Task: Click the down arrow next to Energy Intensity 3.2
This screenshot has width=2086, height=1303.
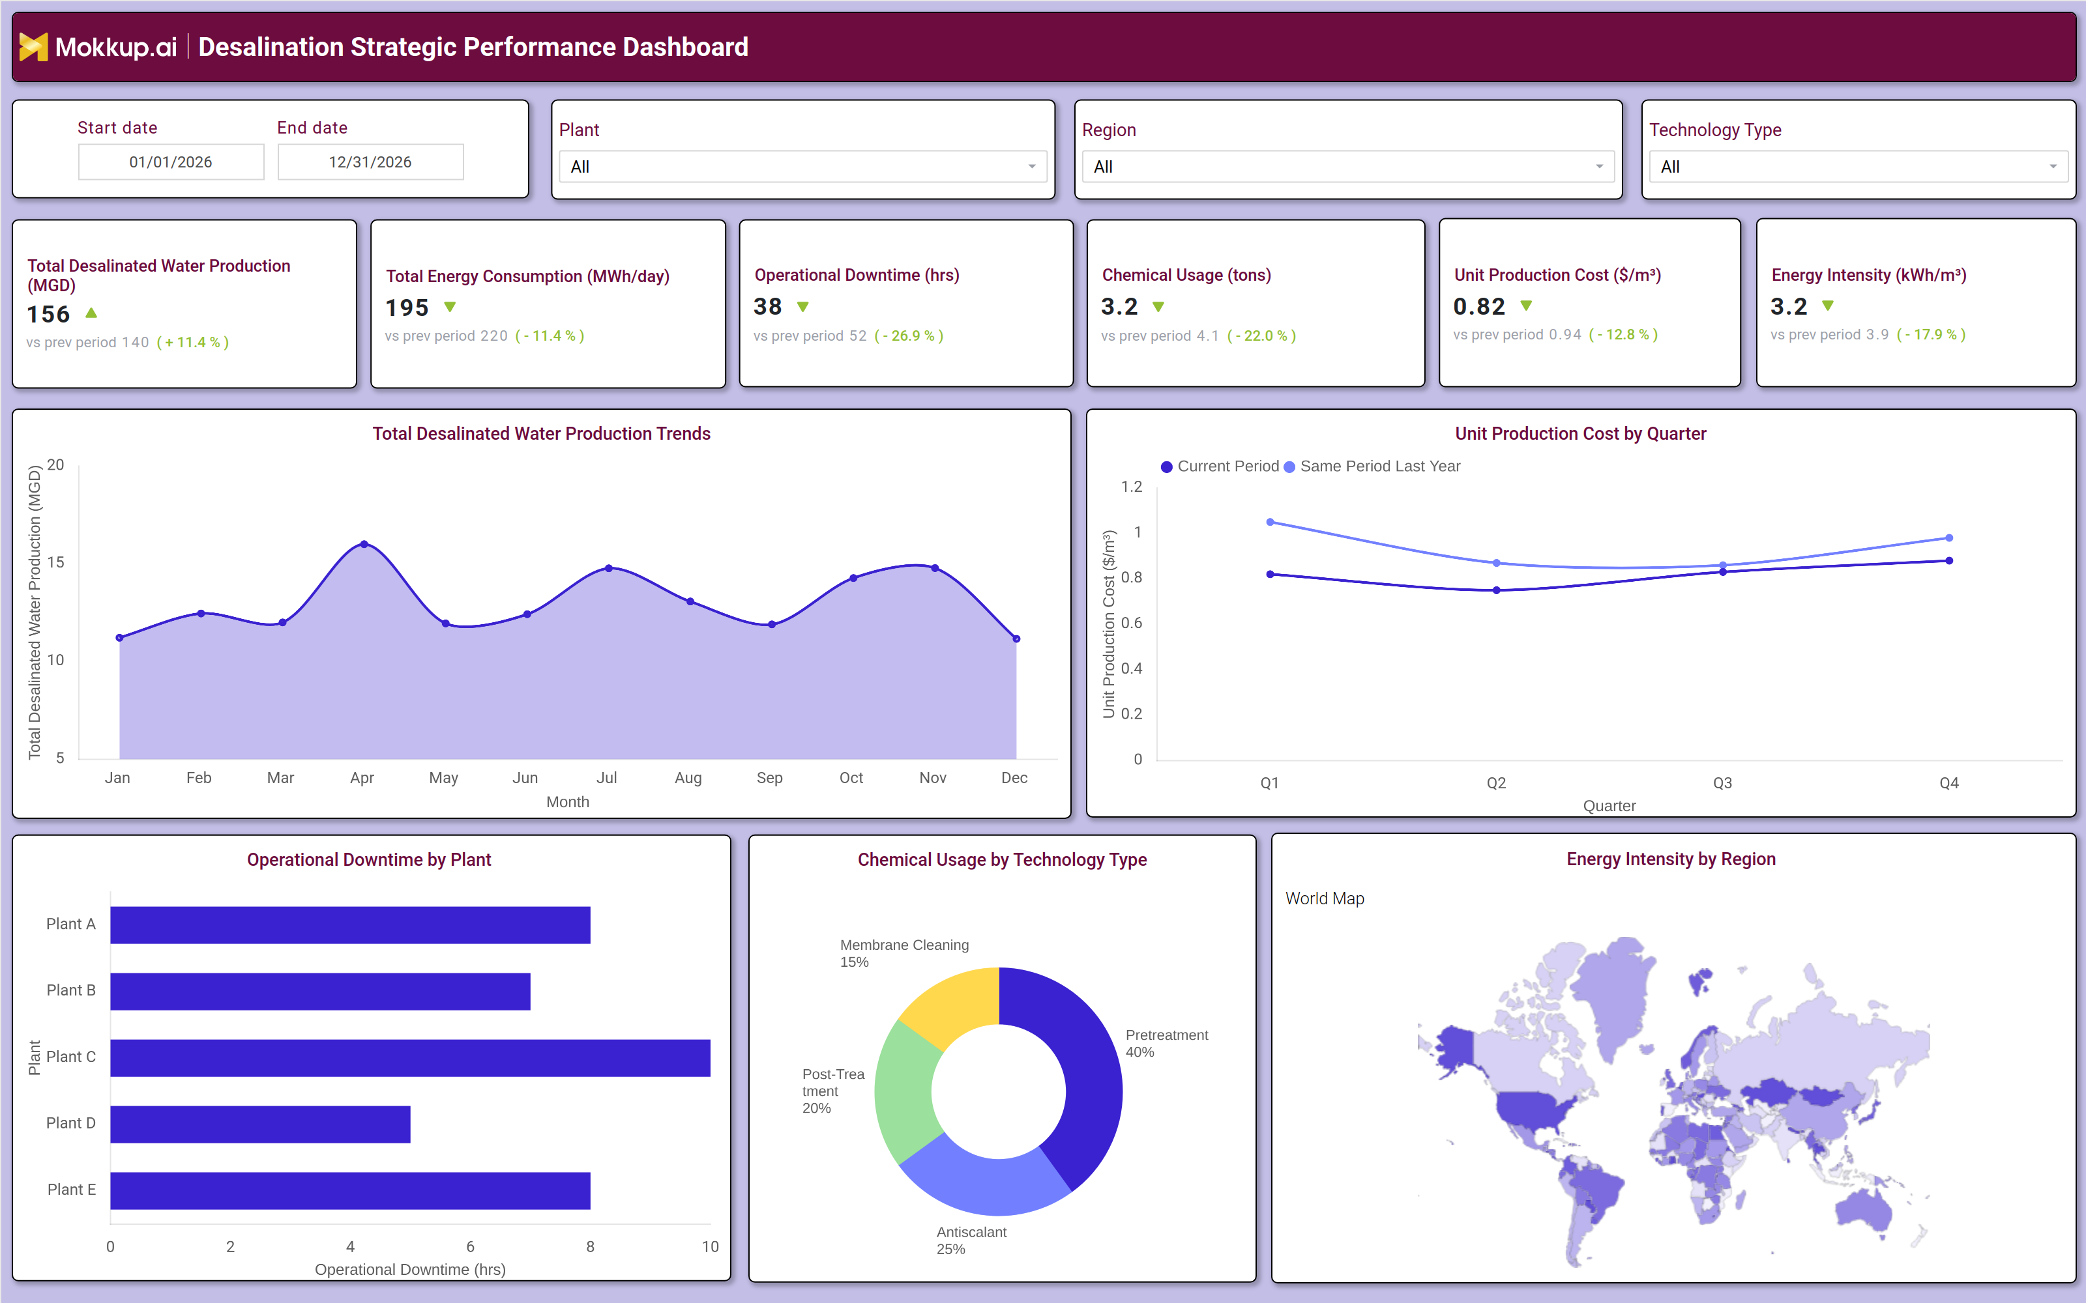Action: click(x=1829, y=306)
